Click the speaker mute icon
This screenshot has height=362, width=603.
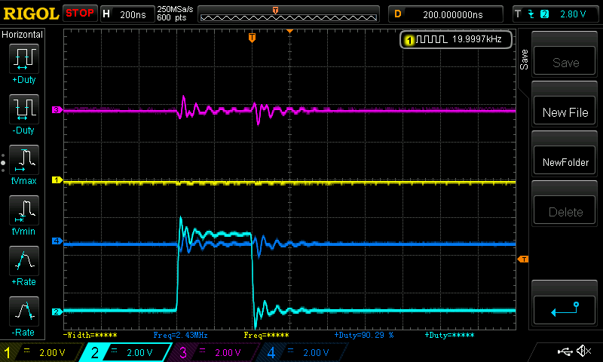[583, 351]
